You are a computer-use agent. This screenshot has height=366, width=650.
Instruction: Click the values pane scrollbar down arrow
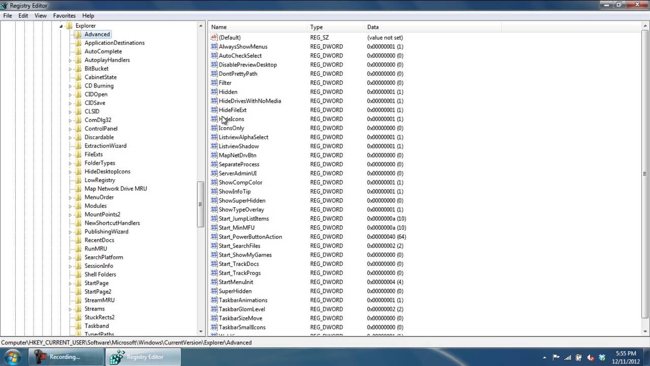click(x=645, y=330)
